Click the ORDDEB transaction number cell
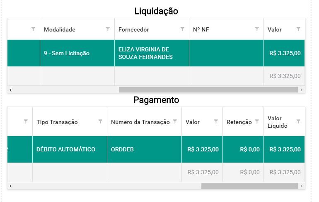The image size is (319, 202). point(144,149)
